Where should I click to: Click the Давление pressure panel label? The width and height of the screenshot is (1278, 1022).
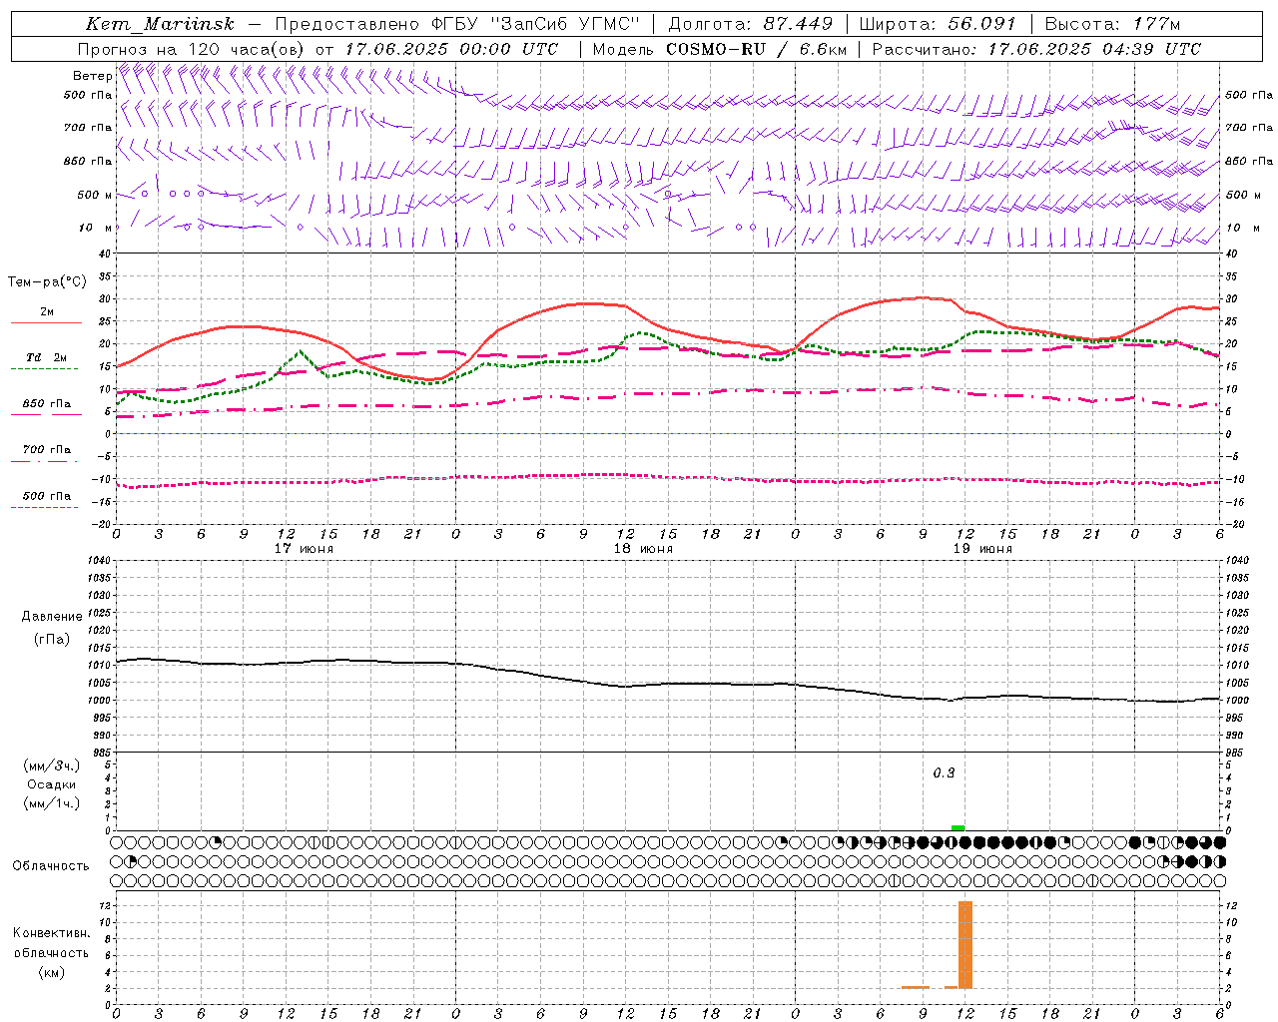[x=52, y=617]
